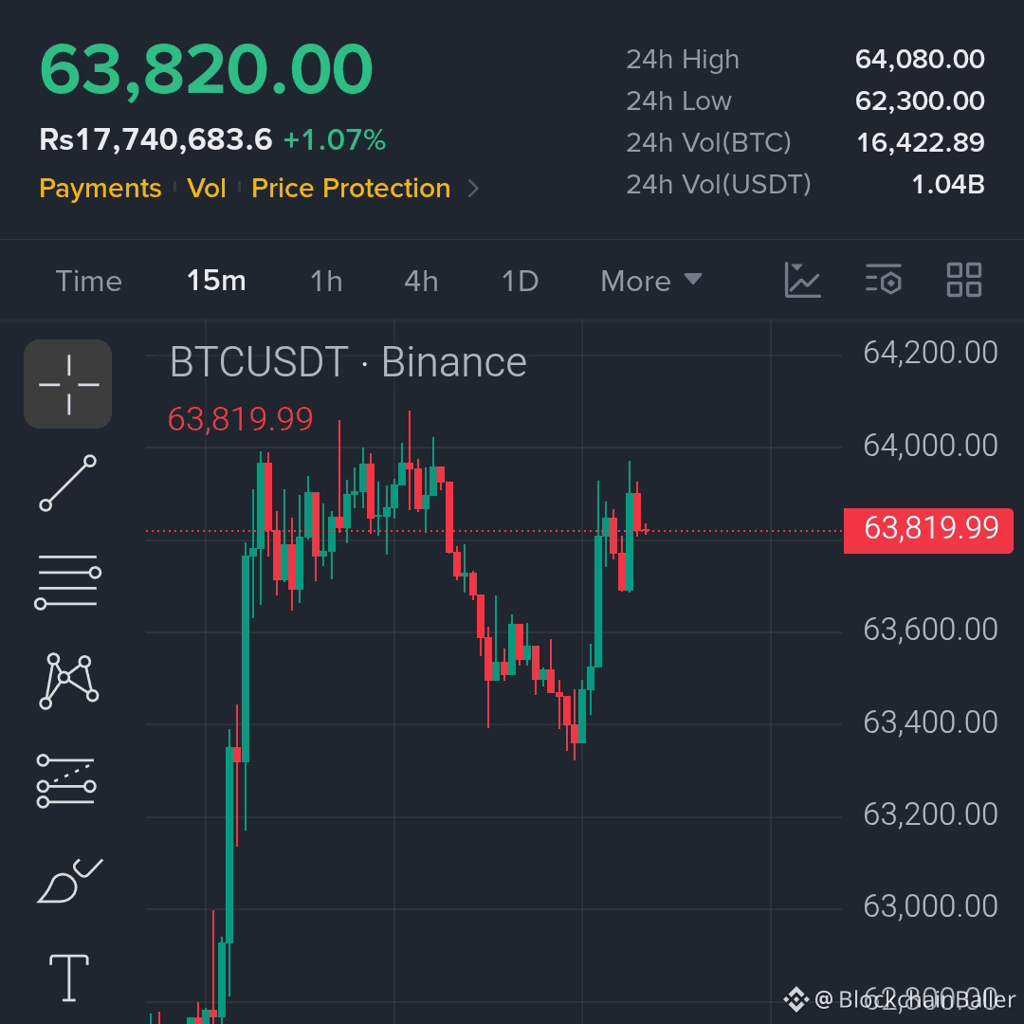Tap the 24h Low value 62,300.00
Screen dimensions: 1024x1024
[x=920, y=101]
